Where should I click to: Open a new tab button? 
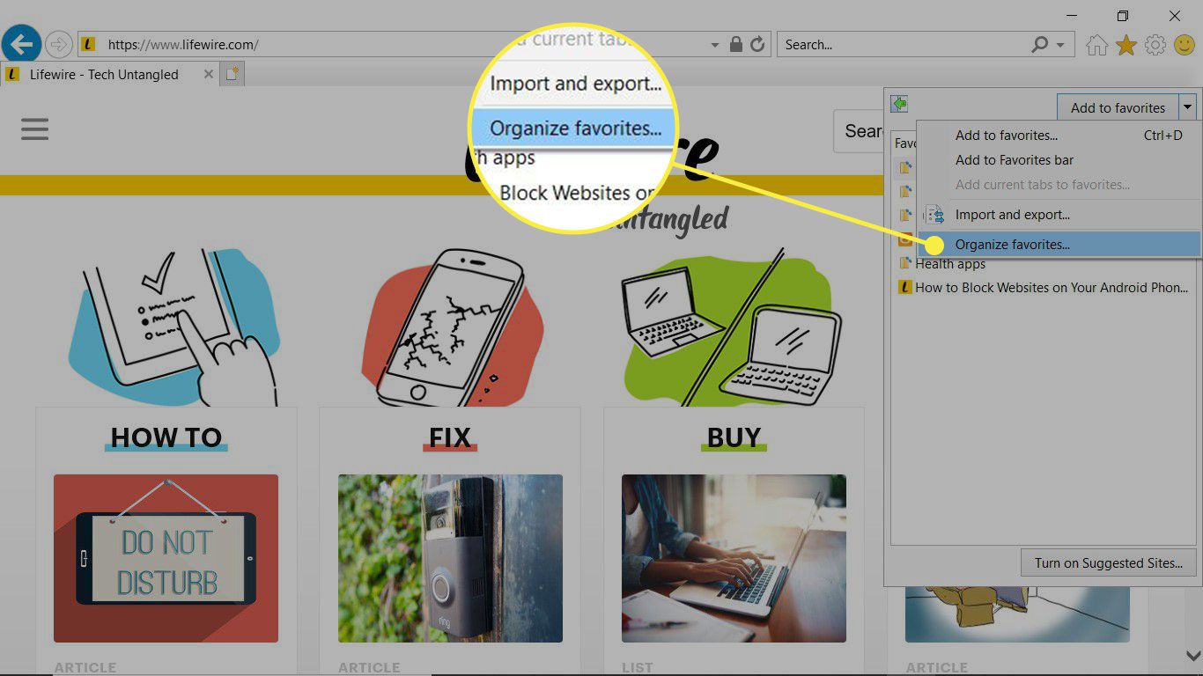click(232, 75)
